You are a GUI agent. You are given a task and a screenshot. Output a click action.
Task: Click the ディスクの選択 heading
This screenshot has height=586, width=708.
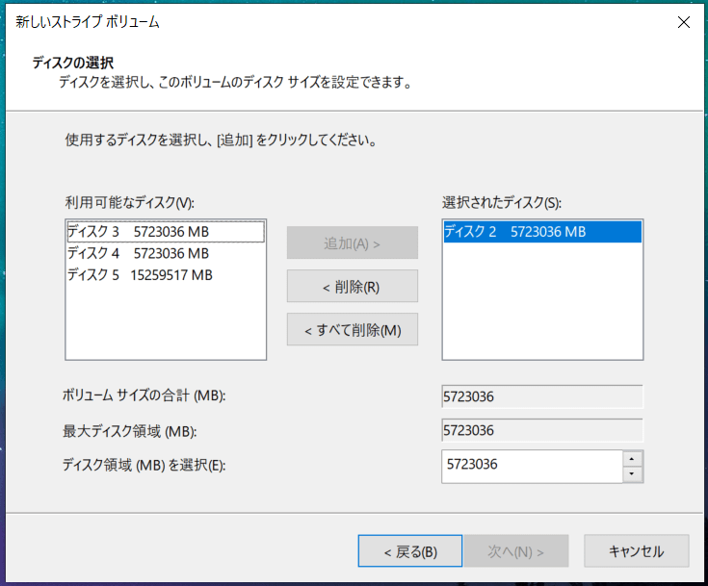coord(72,63)
